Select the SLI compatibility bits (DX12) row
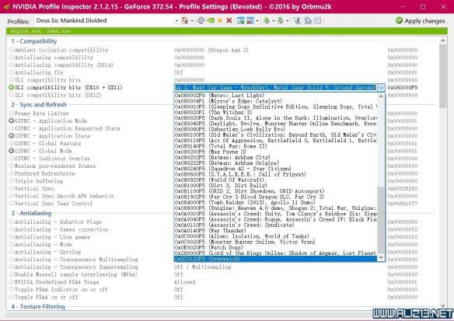 (222, 95)
